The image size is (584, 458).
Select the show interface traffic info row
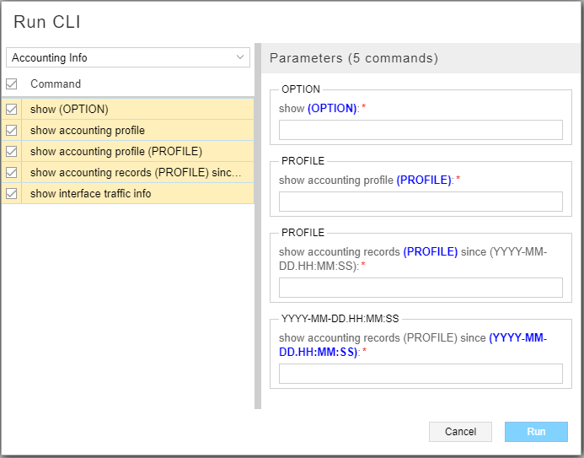coord(135,193)
